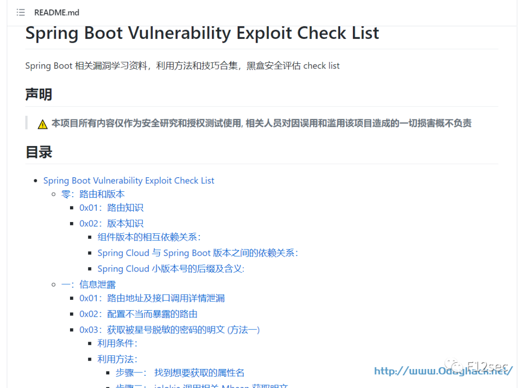The image size is (525, 388).
Task: Click the www.0daybank watermark URL
Action: pos(443,371)
